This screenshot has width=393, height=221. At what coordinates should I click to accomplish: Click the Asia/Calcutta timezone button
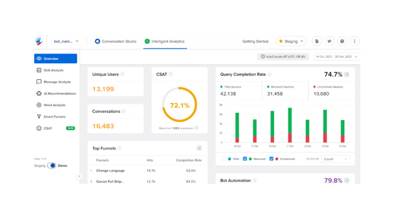(x=283, y=57)
